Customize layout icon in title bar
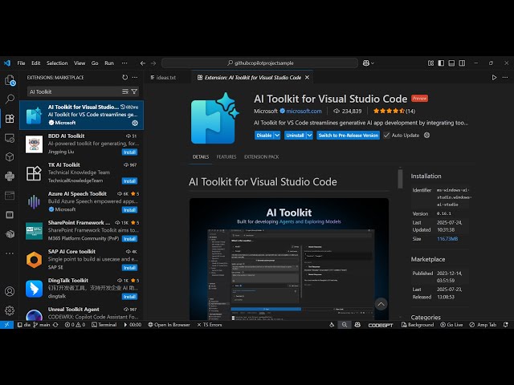514x385 pixels. (430, 63)
